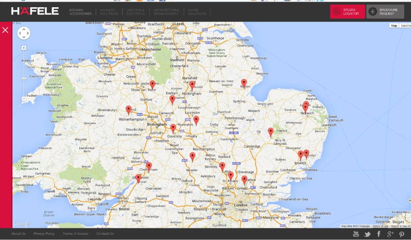
Task: Pan the map left with arrow control
Action: coord(20,33)
